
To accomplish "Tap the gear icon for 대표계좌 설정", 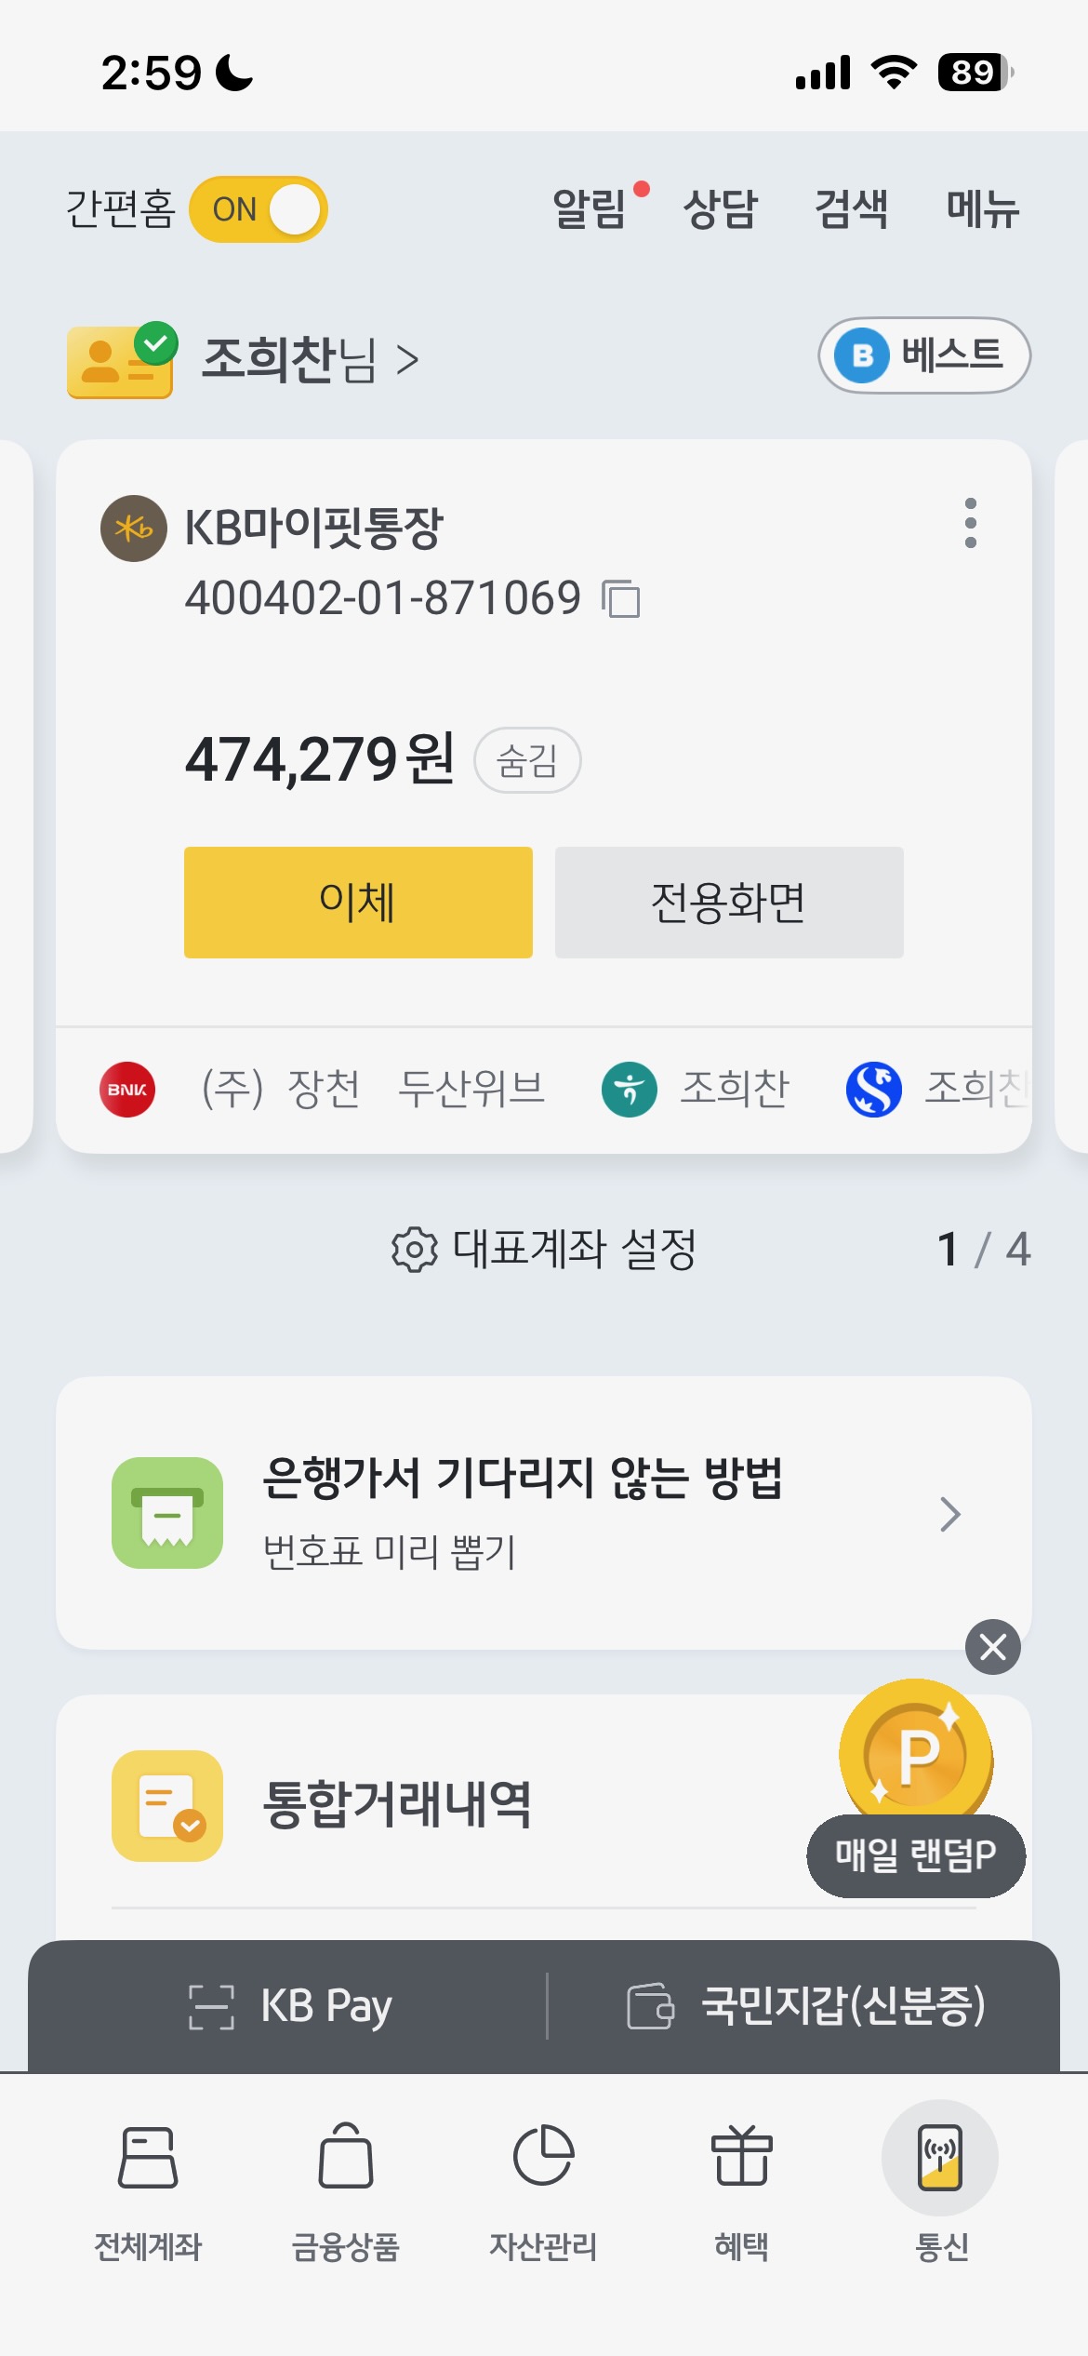I will click(x=414, y=1249).
